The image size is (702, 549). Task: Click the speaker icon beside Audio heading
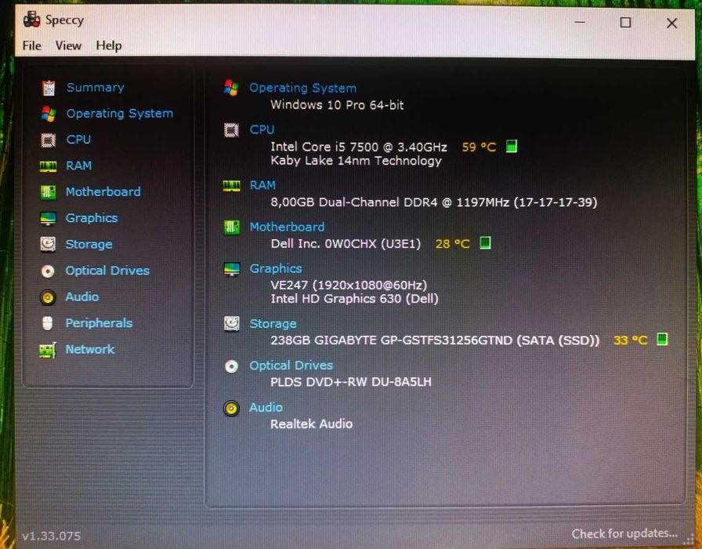coord(231,408)
